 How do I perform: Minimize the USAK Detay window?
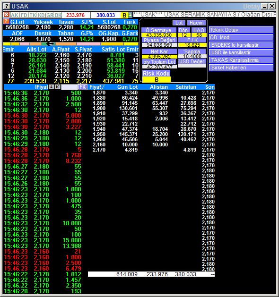pos(264,6)
